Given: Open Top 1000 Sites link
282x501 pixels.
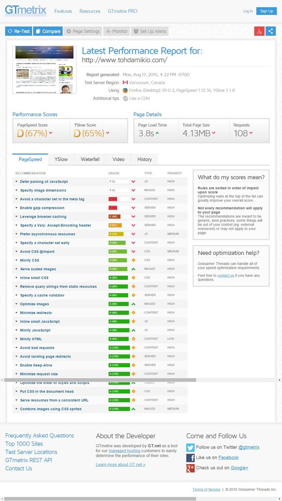Looking at the screenshot, I should (x=24, y=444).
